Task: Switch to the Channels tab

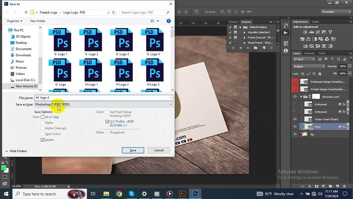Action: 309,53
